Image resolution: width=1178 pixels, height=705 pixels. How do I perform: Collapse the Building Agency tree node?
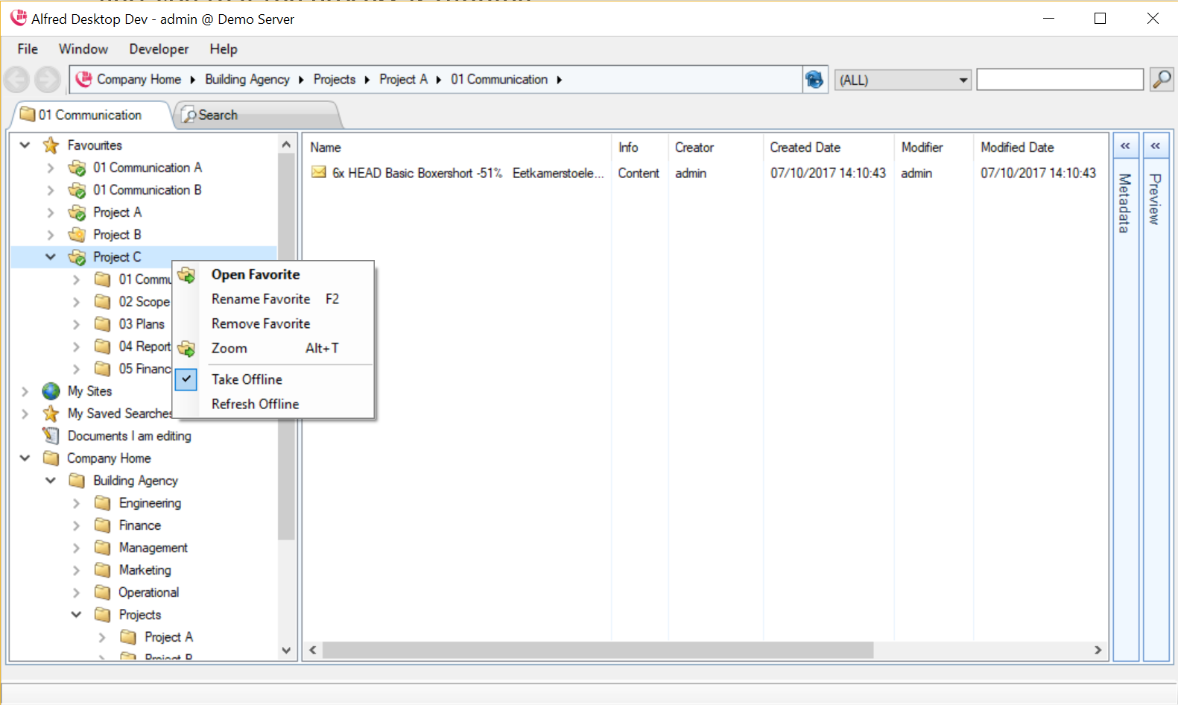51,481
